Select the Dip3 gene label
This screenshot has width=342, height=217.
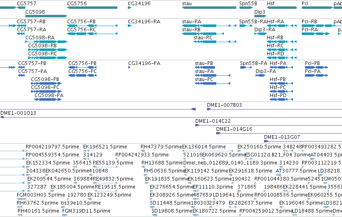260,12
